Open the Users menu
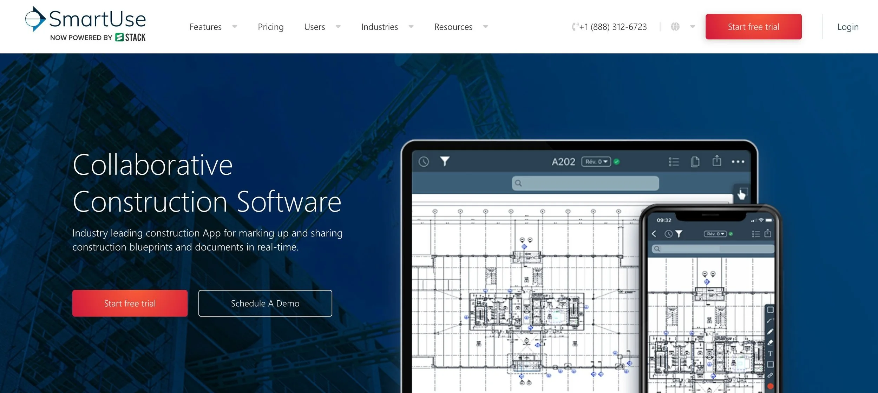 coord(314,27)
